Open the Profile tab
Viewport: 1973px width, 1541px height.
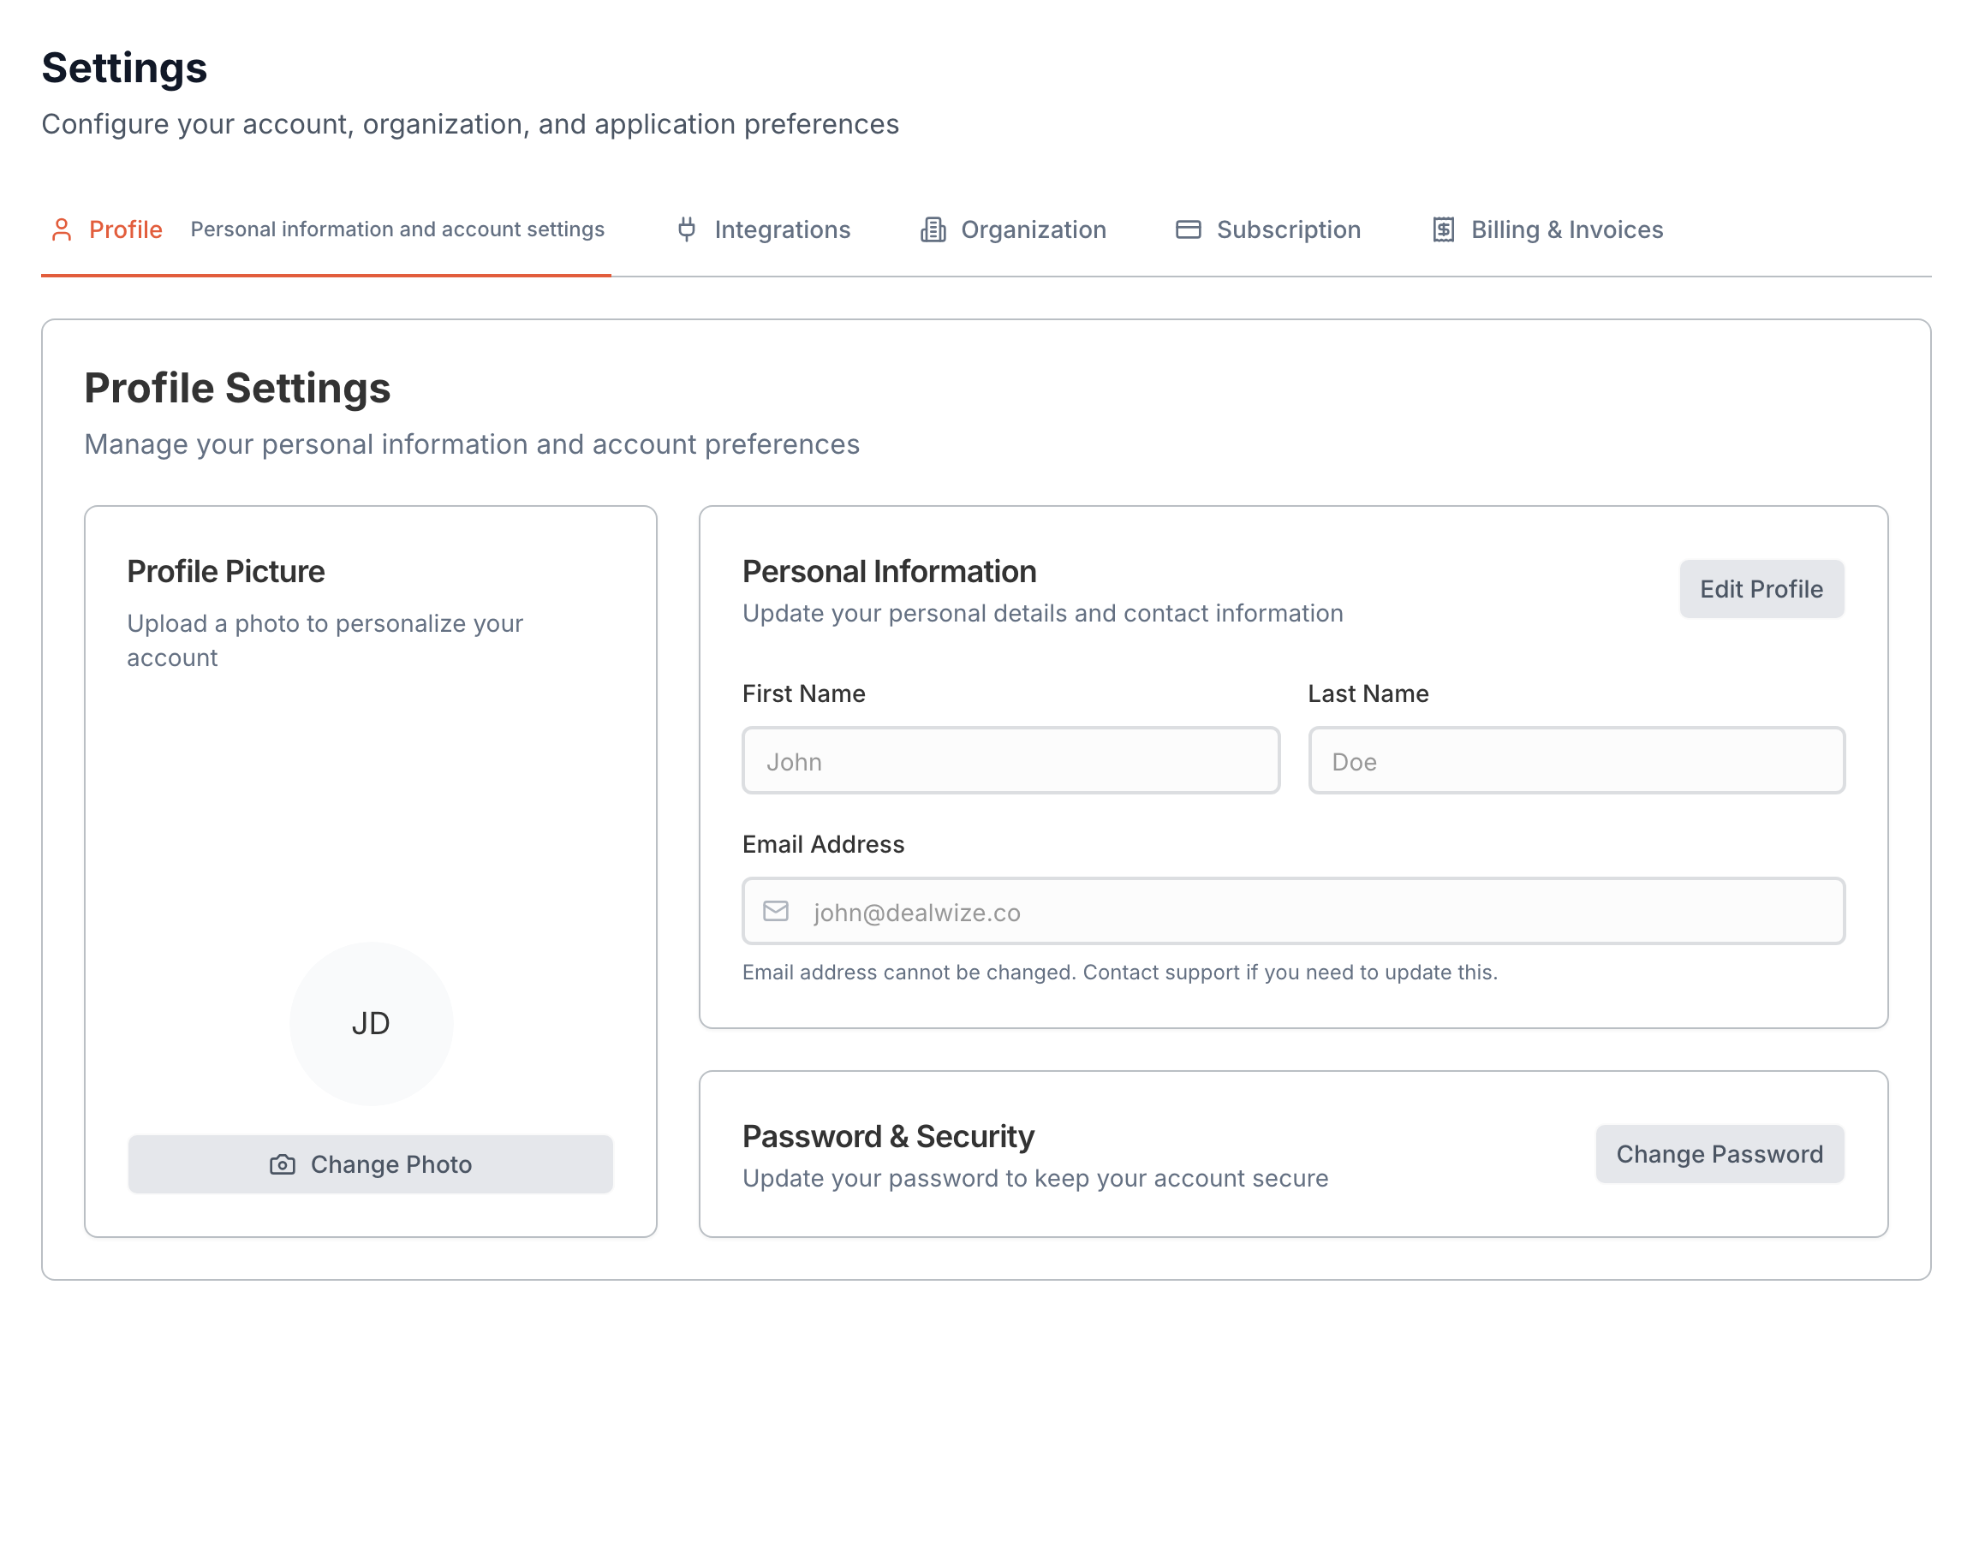point(326,229)
